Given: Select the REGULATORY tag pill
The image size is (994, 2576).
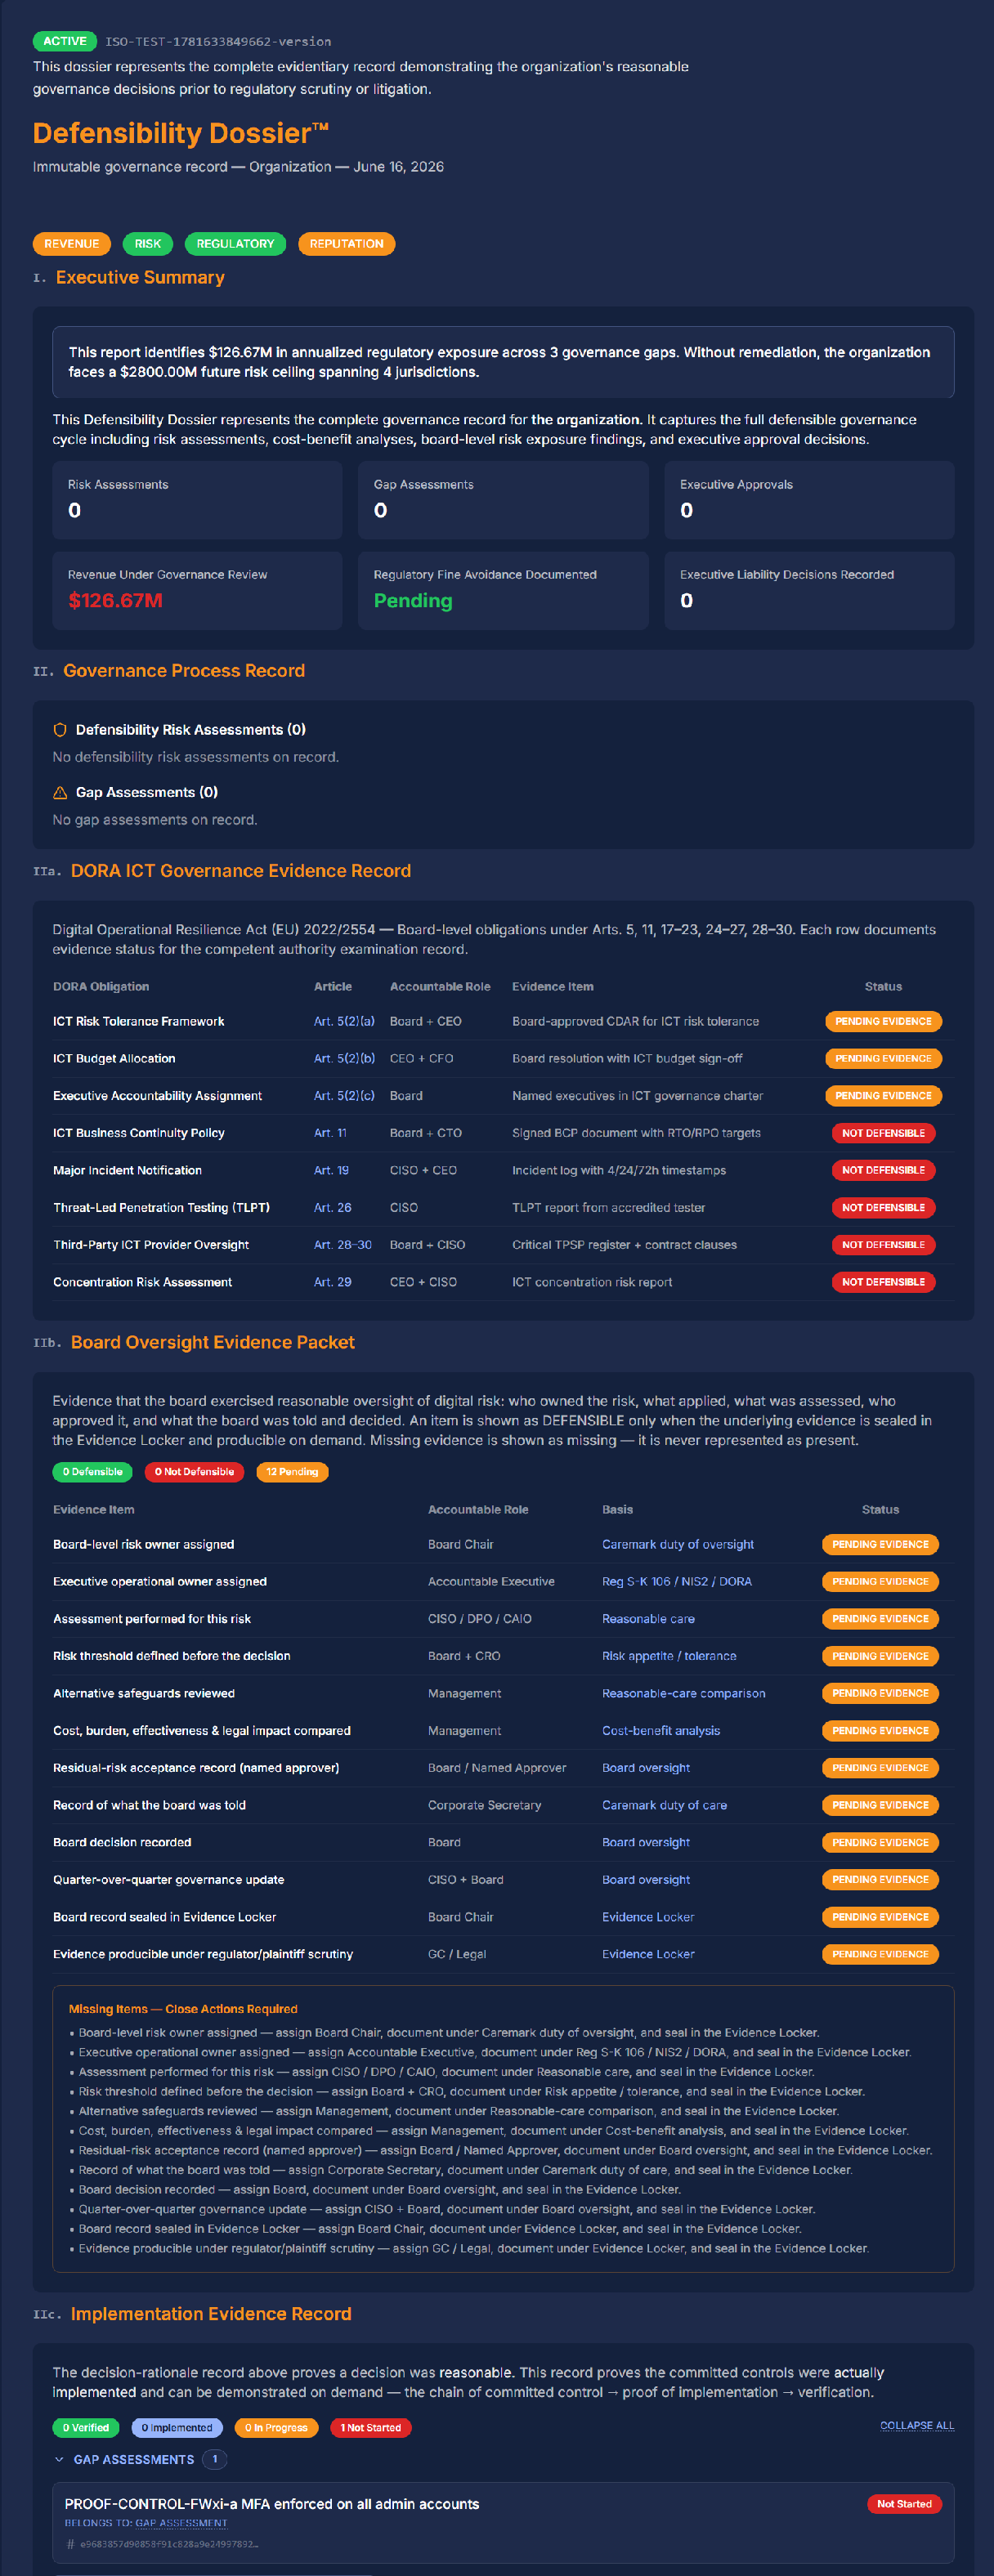Looking at the screenshot, I should tap(235, 244).
